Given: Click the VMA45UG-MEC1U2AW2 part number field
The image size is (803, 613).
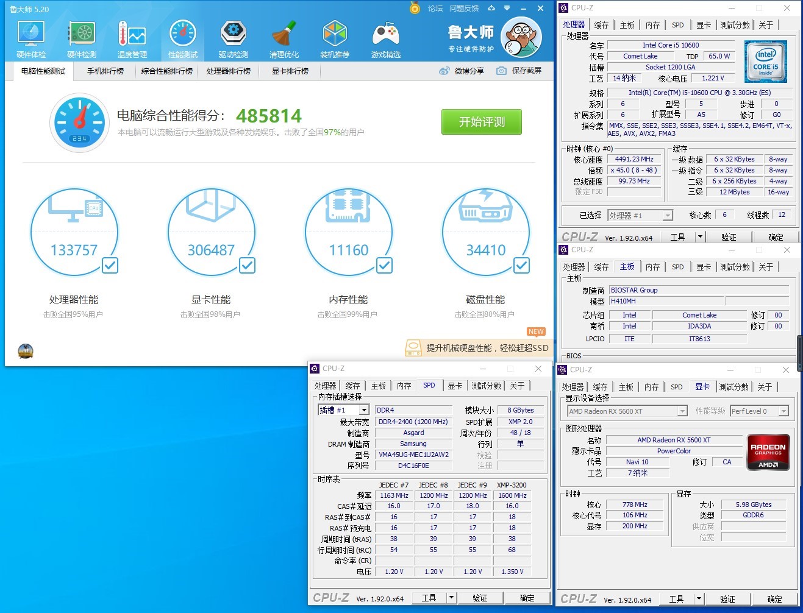Looking at the screenshot, I should [413, 455].
